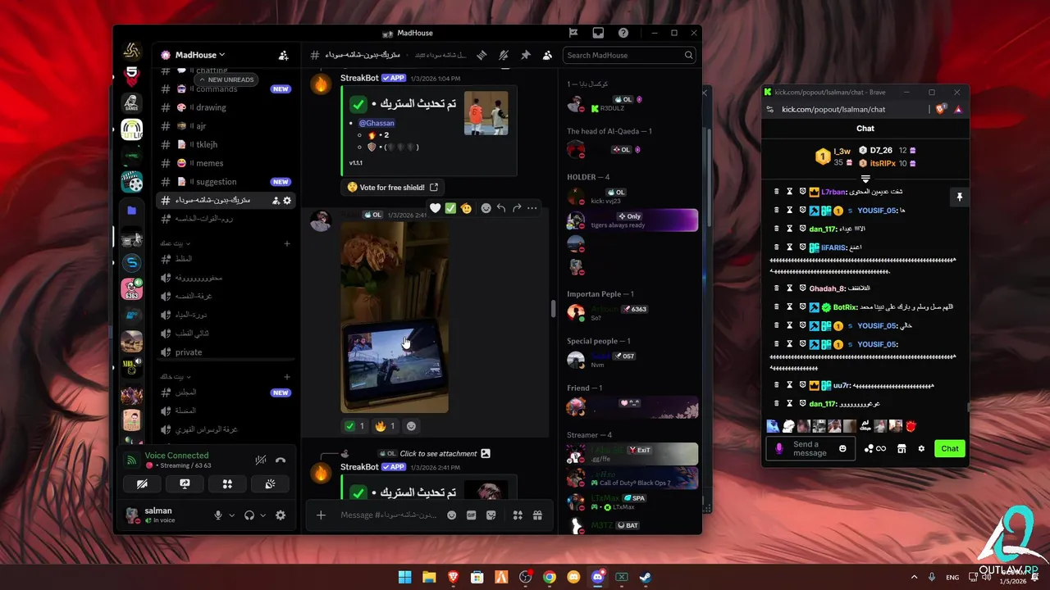Open Steam from Windows taskbar
Screen dimensions: 1050x590
click(646, 577)
